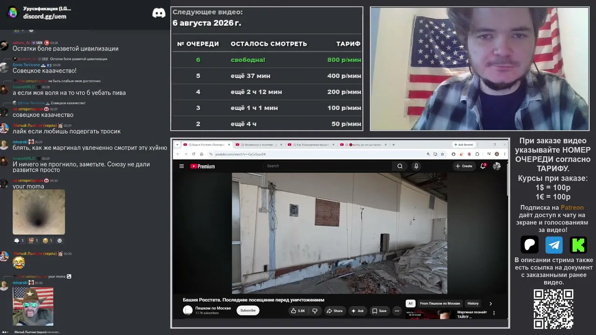Start voice search with the microphone icon
Viewport: 596px width, 335px height.
coord(416,166)
